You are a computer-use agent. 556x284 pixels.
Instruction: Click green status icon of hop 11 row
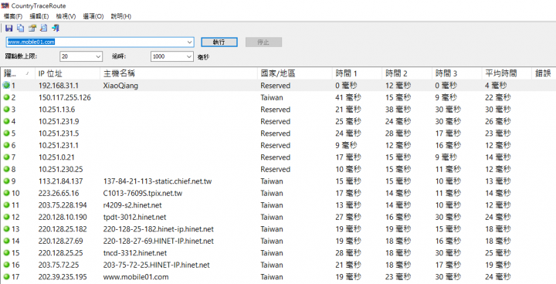coord(6,205)
